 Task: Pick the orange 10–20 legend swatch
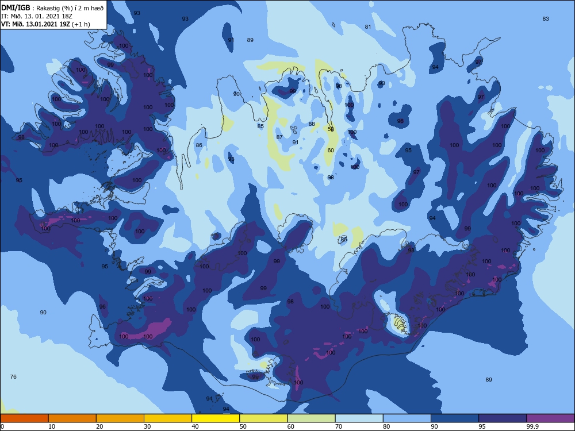tap(72, 418)
